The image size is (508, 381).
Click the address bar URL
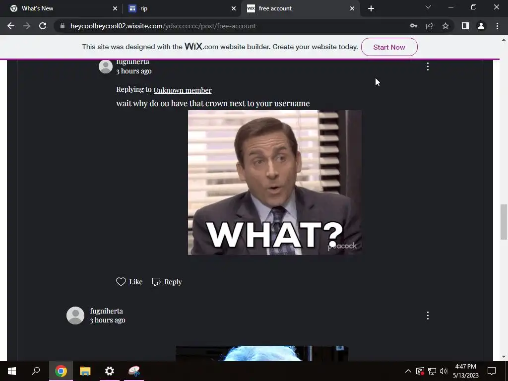(x=163, y=26)
